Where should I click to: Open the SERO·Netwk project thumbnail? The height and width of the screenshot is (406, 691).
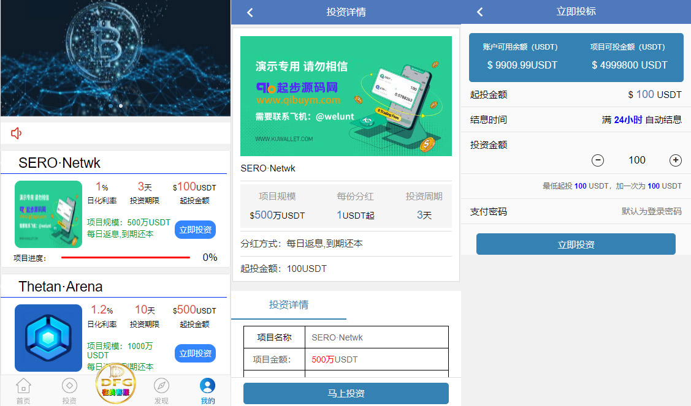coord(48,214)
